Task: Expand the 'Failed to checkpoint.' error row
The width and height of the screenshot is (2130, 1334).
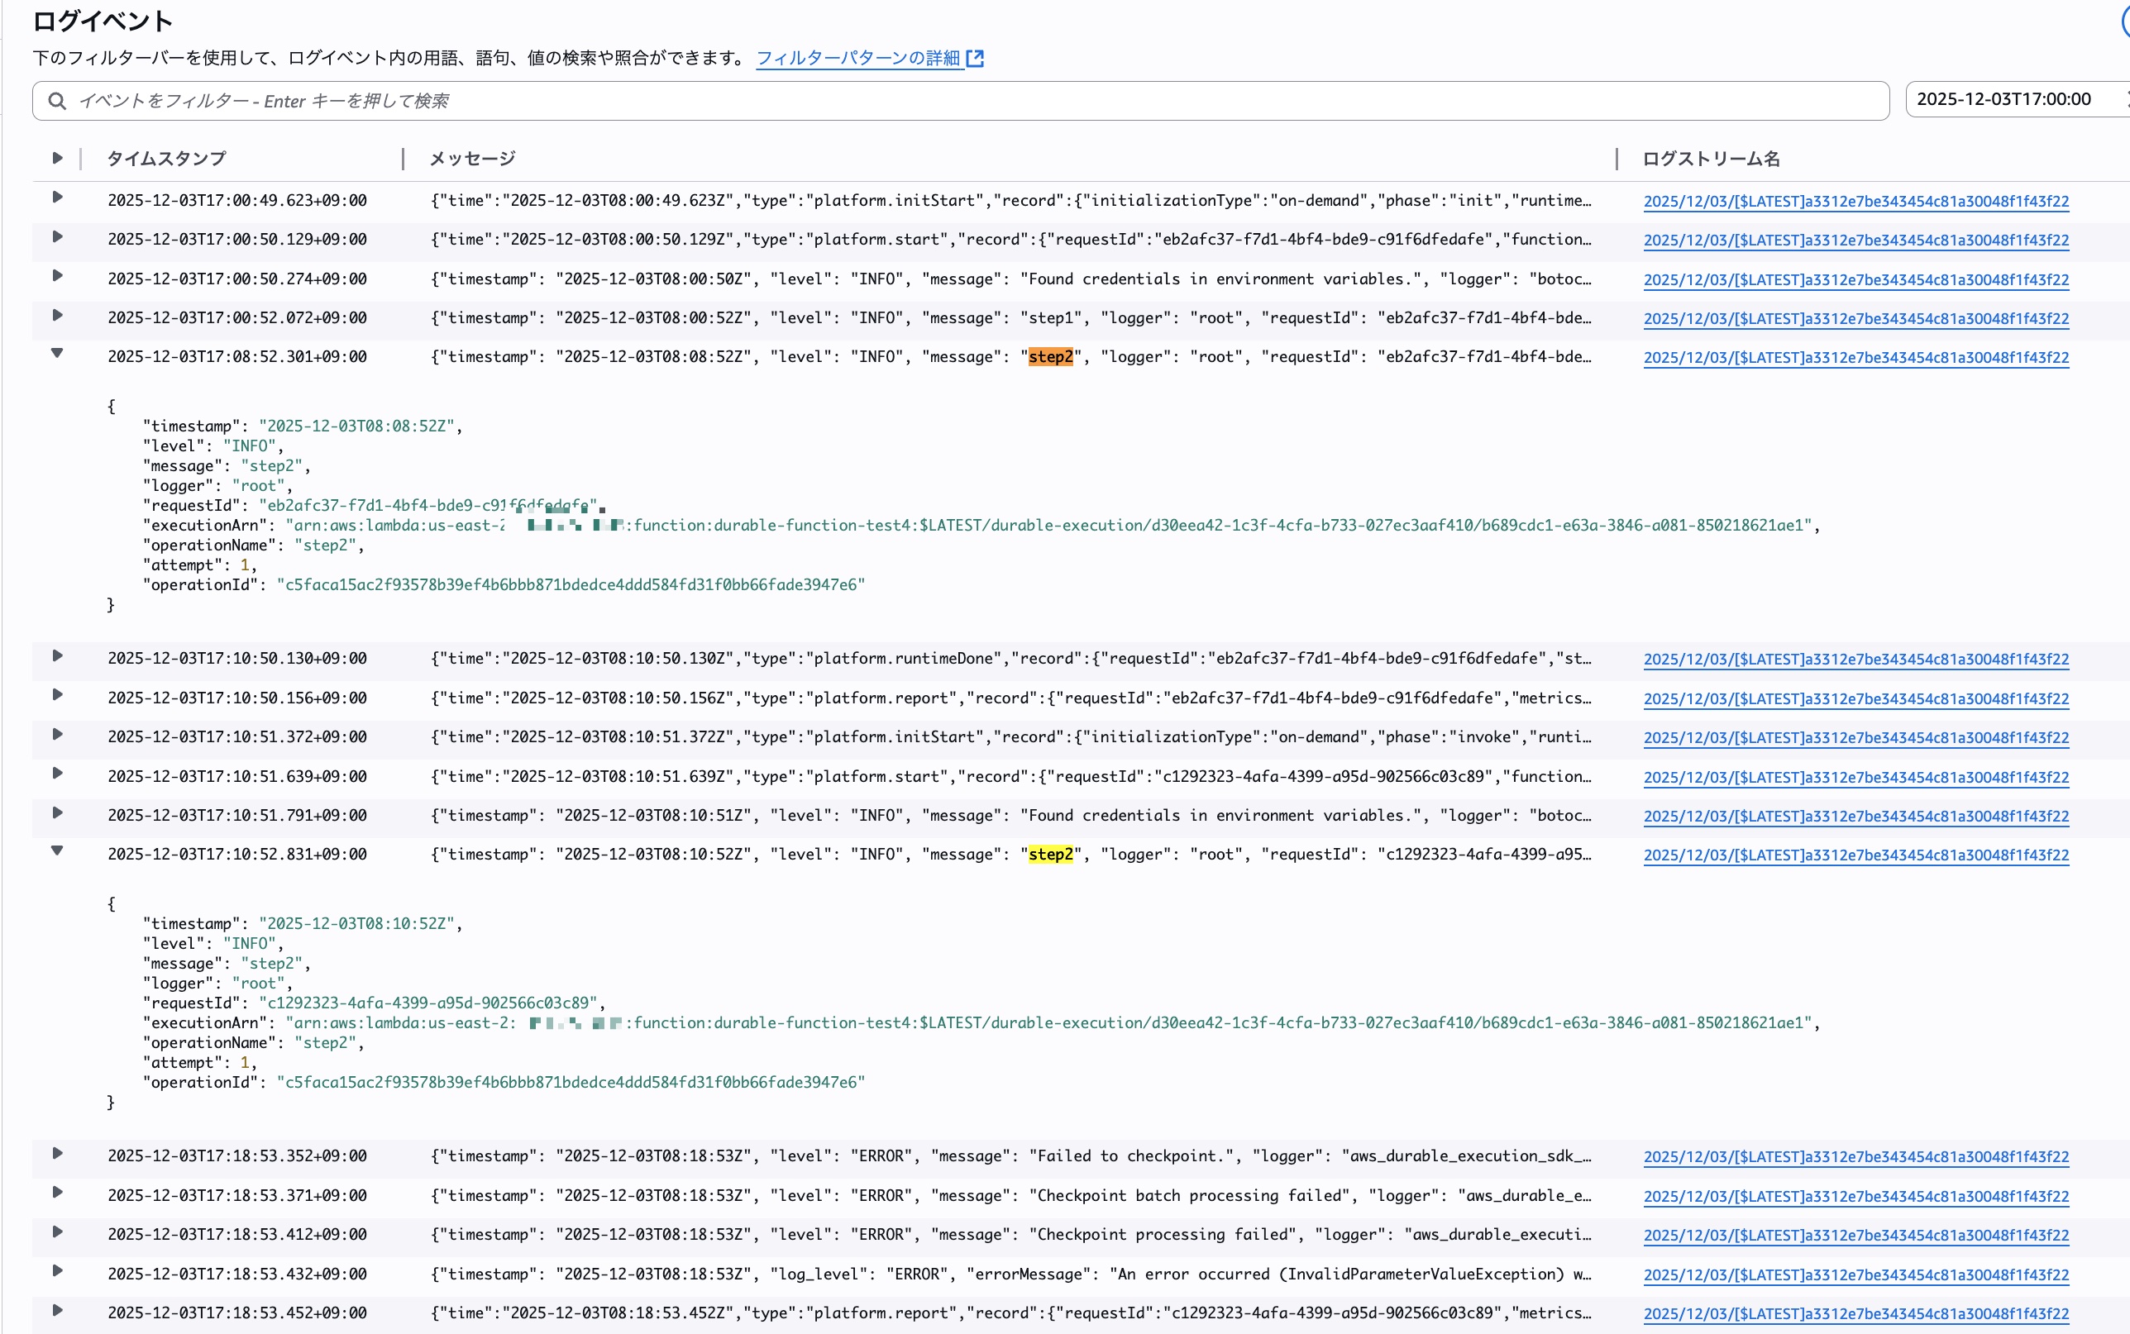Action: tap(57, 1153)
